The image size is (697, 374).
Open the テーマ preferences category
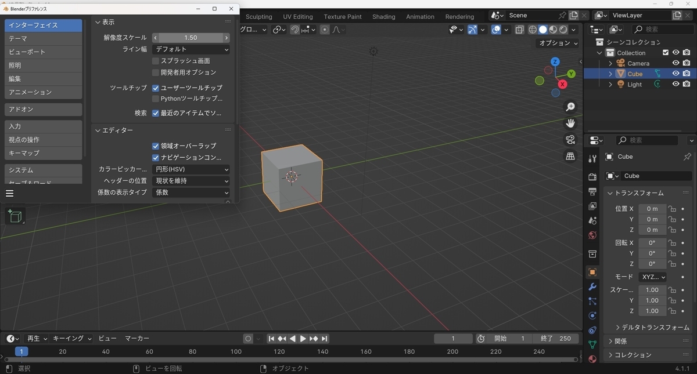click(x=43, y=39)
